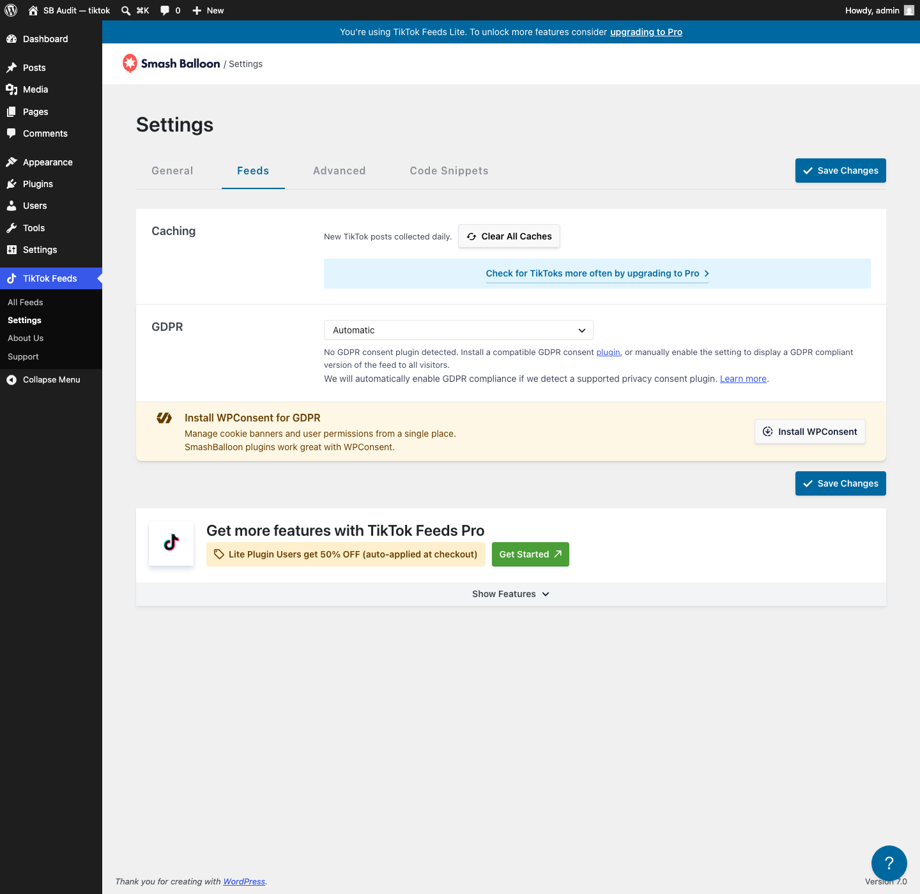Open the help question mark button
The width and height of the screenshot is (920, 894).
[x=889, y=863]
